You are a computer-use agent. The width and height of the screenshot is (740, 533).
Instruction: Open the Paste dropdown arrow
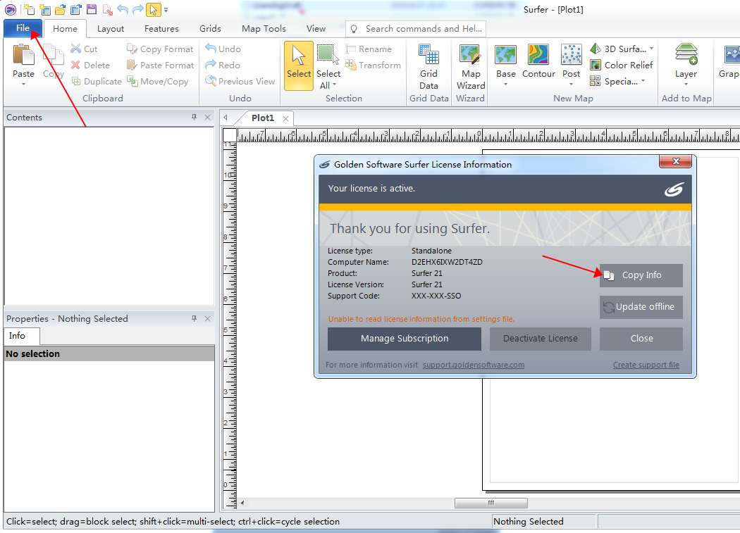(23, 82)
